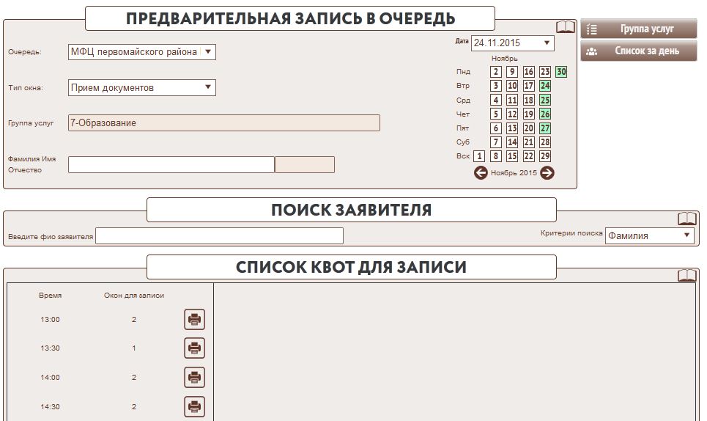This screenshot has width=707, height=421.
Task: Expand the Тип окна dropdown
Action: 207,87
